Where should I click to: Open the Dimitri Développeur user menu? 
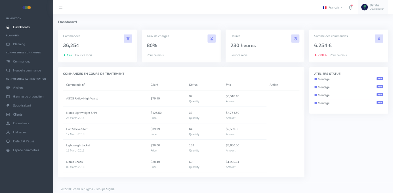click(373, 7)
